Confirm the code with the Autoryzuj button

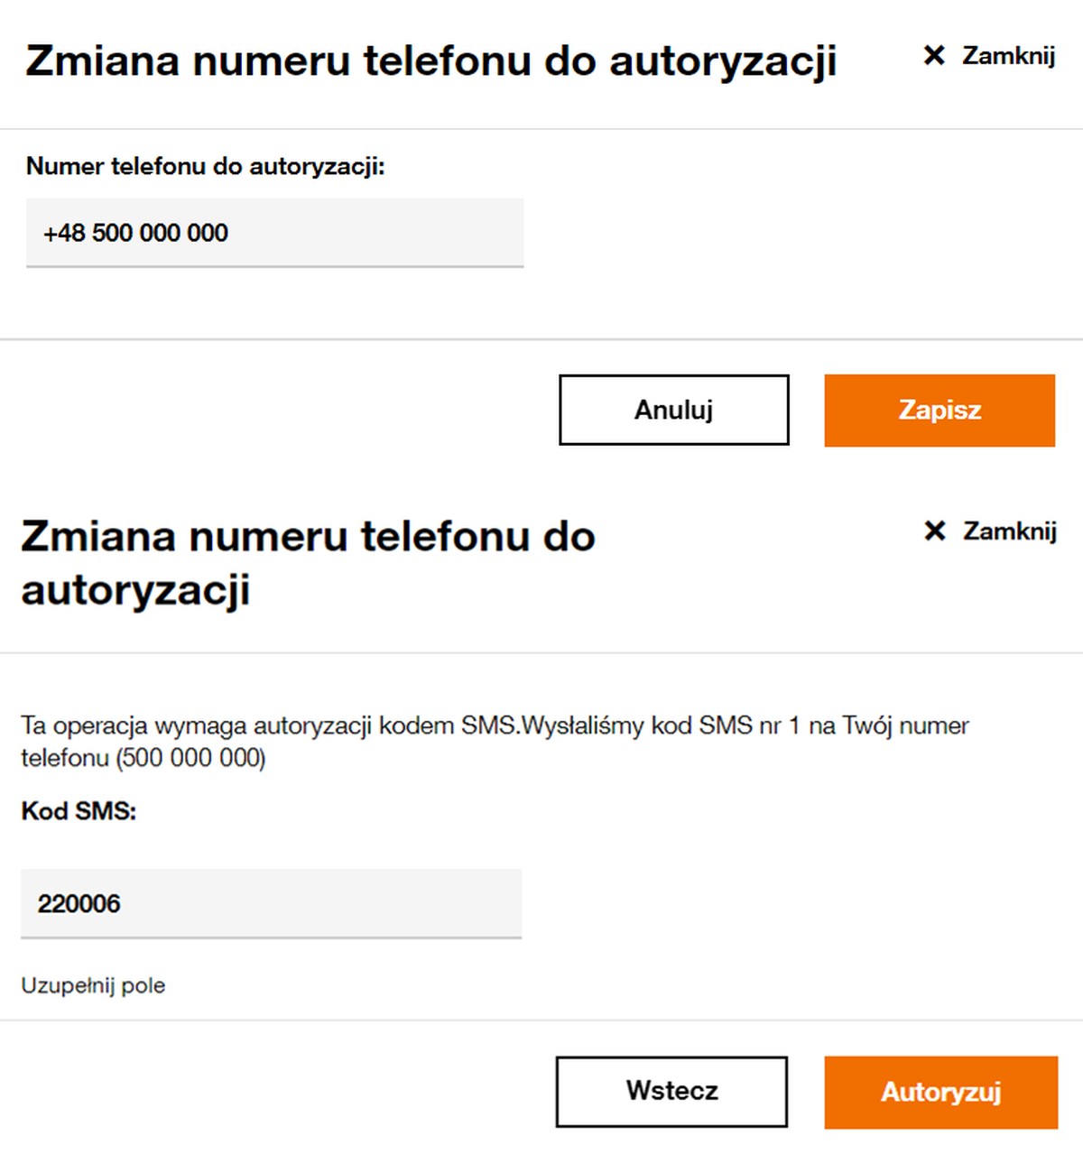coord(940,1093)
